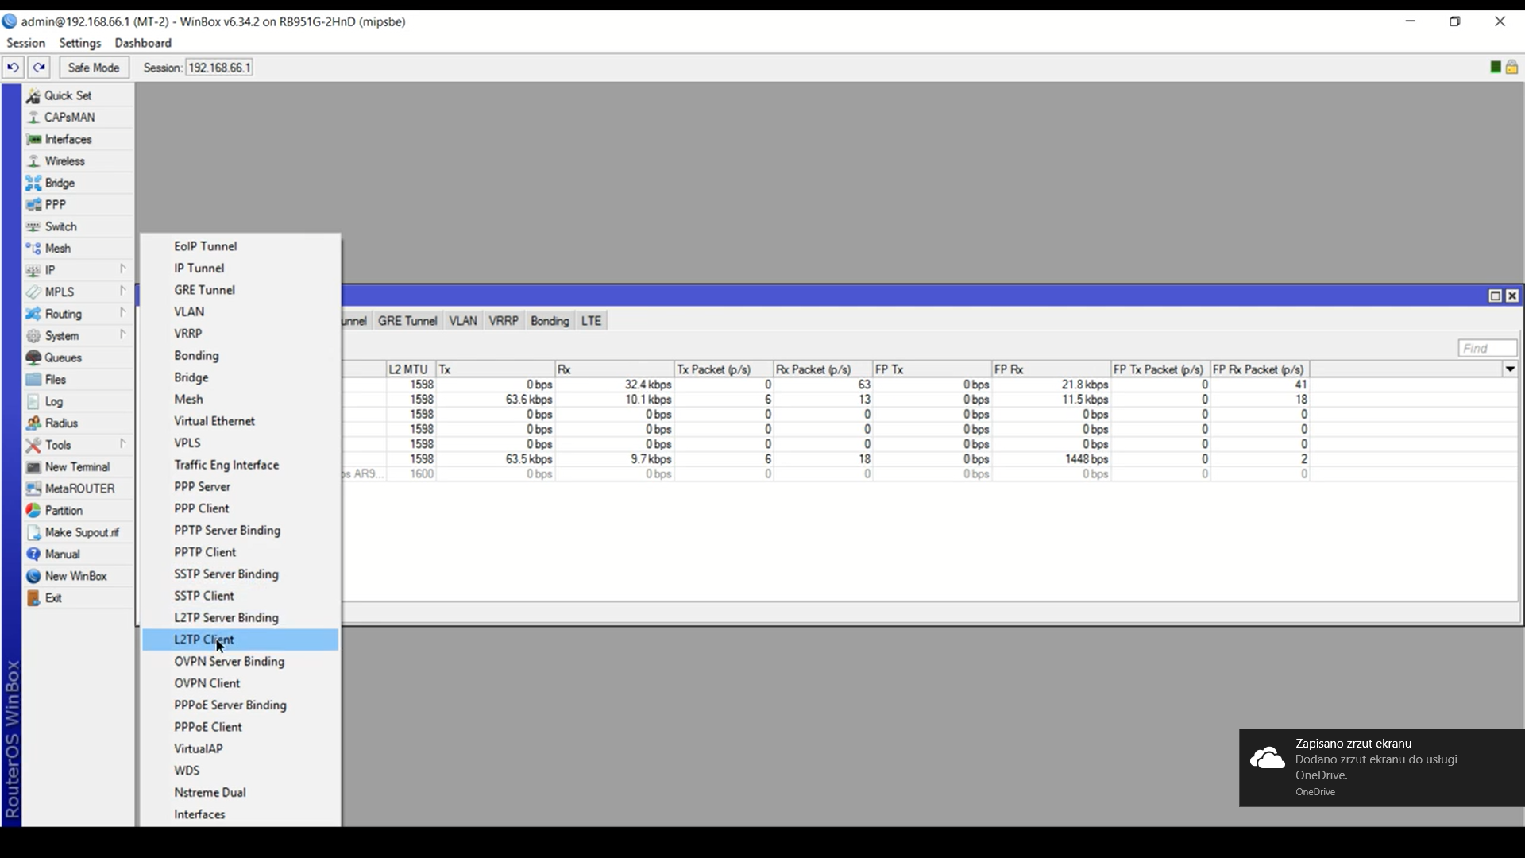Image resolution: width=1525 pixels, height=858 pixels.
Task: Expand the System submenu
Action: click(x=78, y=336)
